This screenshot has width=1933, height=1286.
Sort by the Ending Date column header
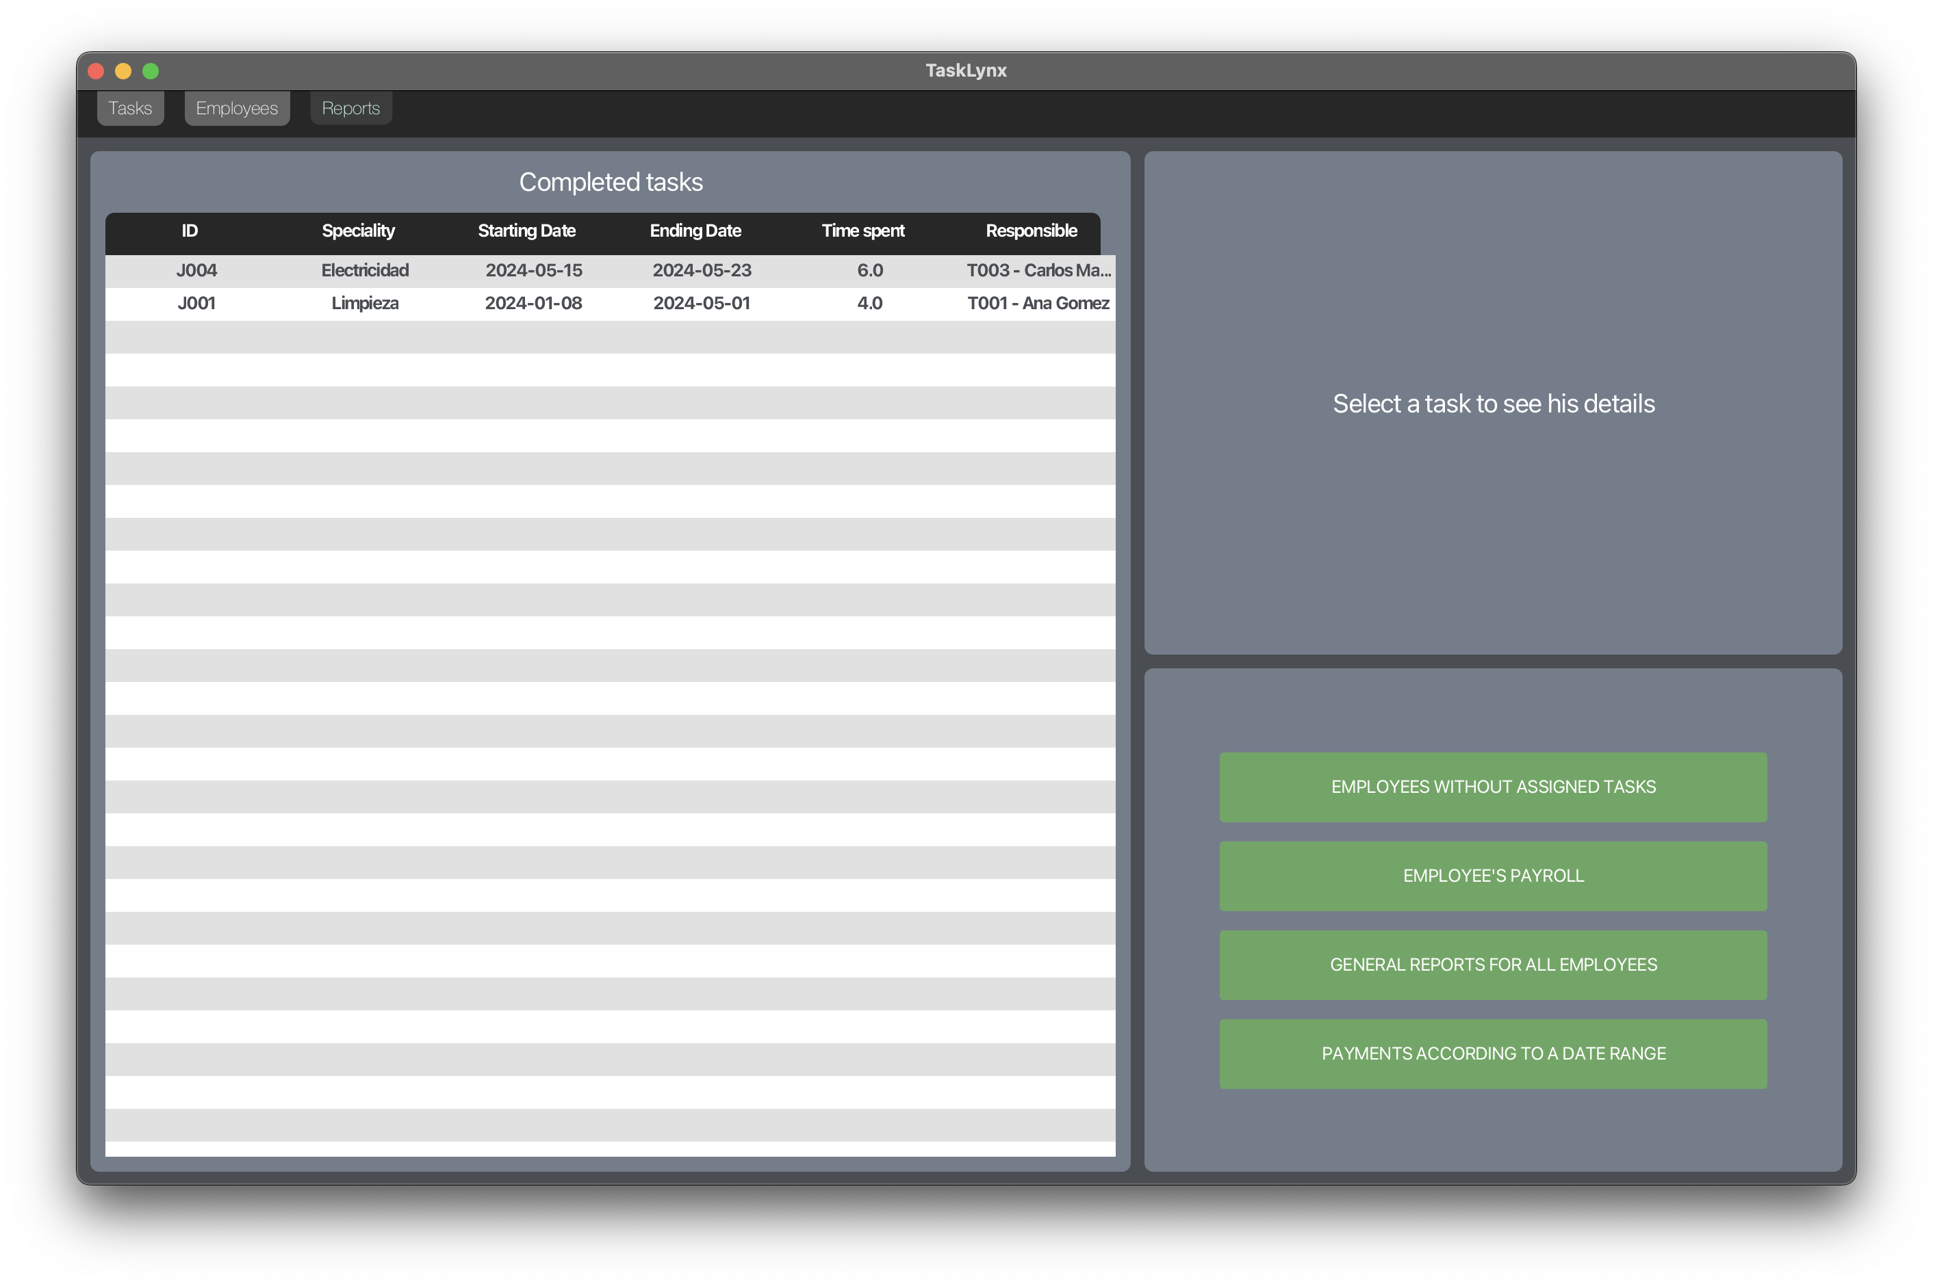[x=695, y=231]
